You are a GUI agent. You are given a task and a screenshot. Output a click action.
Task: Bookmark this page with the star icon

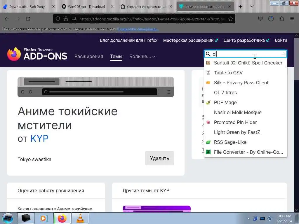coord(231,19)
